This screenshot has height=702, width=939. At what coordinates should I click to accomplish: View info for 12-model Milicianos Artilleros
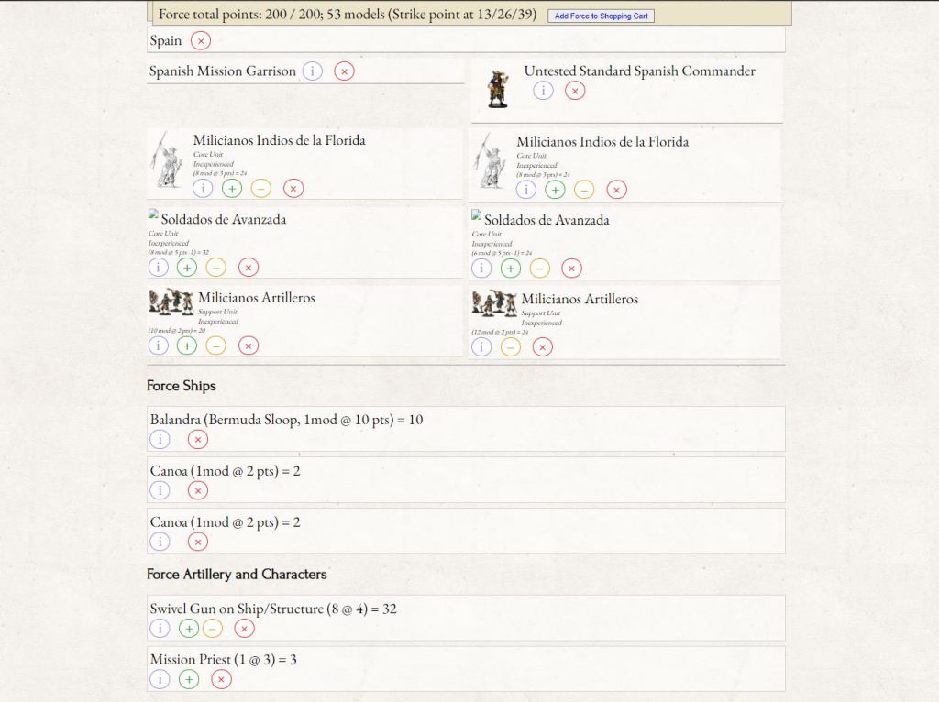click(x=481, y=346)
